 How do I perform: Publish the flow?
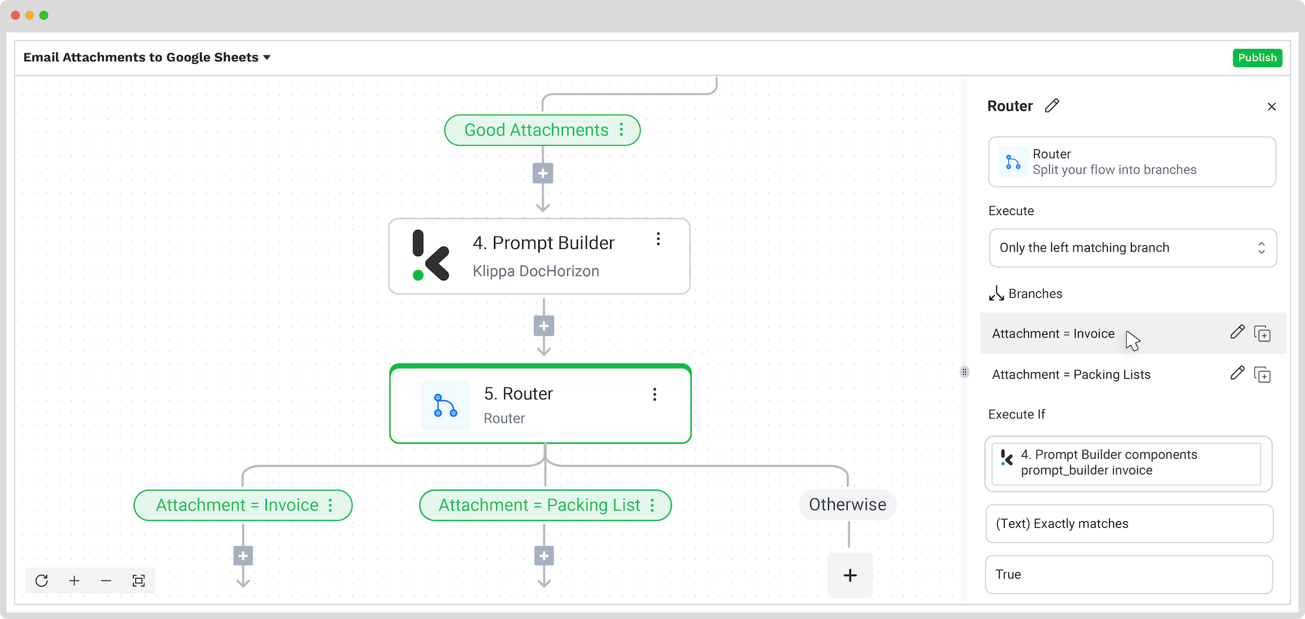[1257, 57]
